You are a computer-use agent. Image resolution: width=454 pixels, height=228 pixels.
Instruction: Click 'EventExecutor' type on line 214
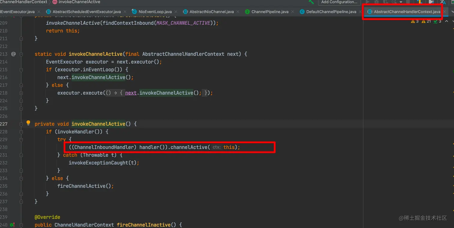(x=64, y=62)
